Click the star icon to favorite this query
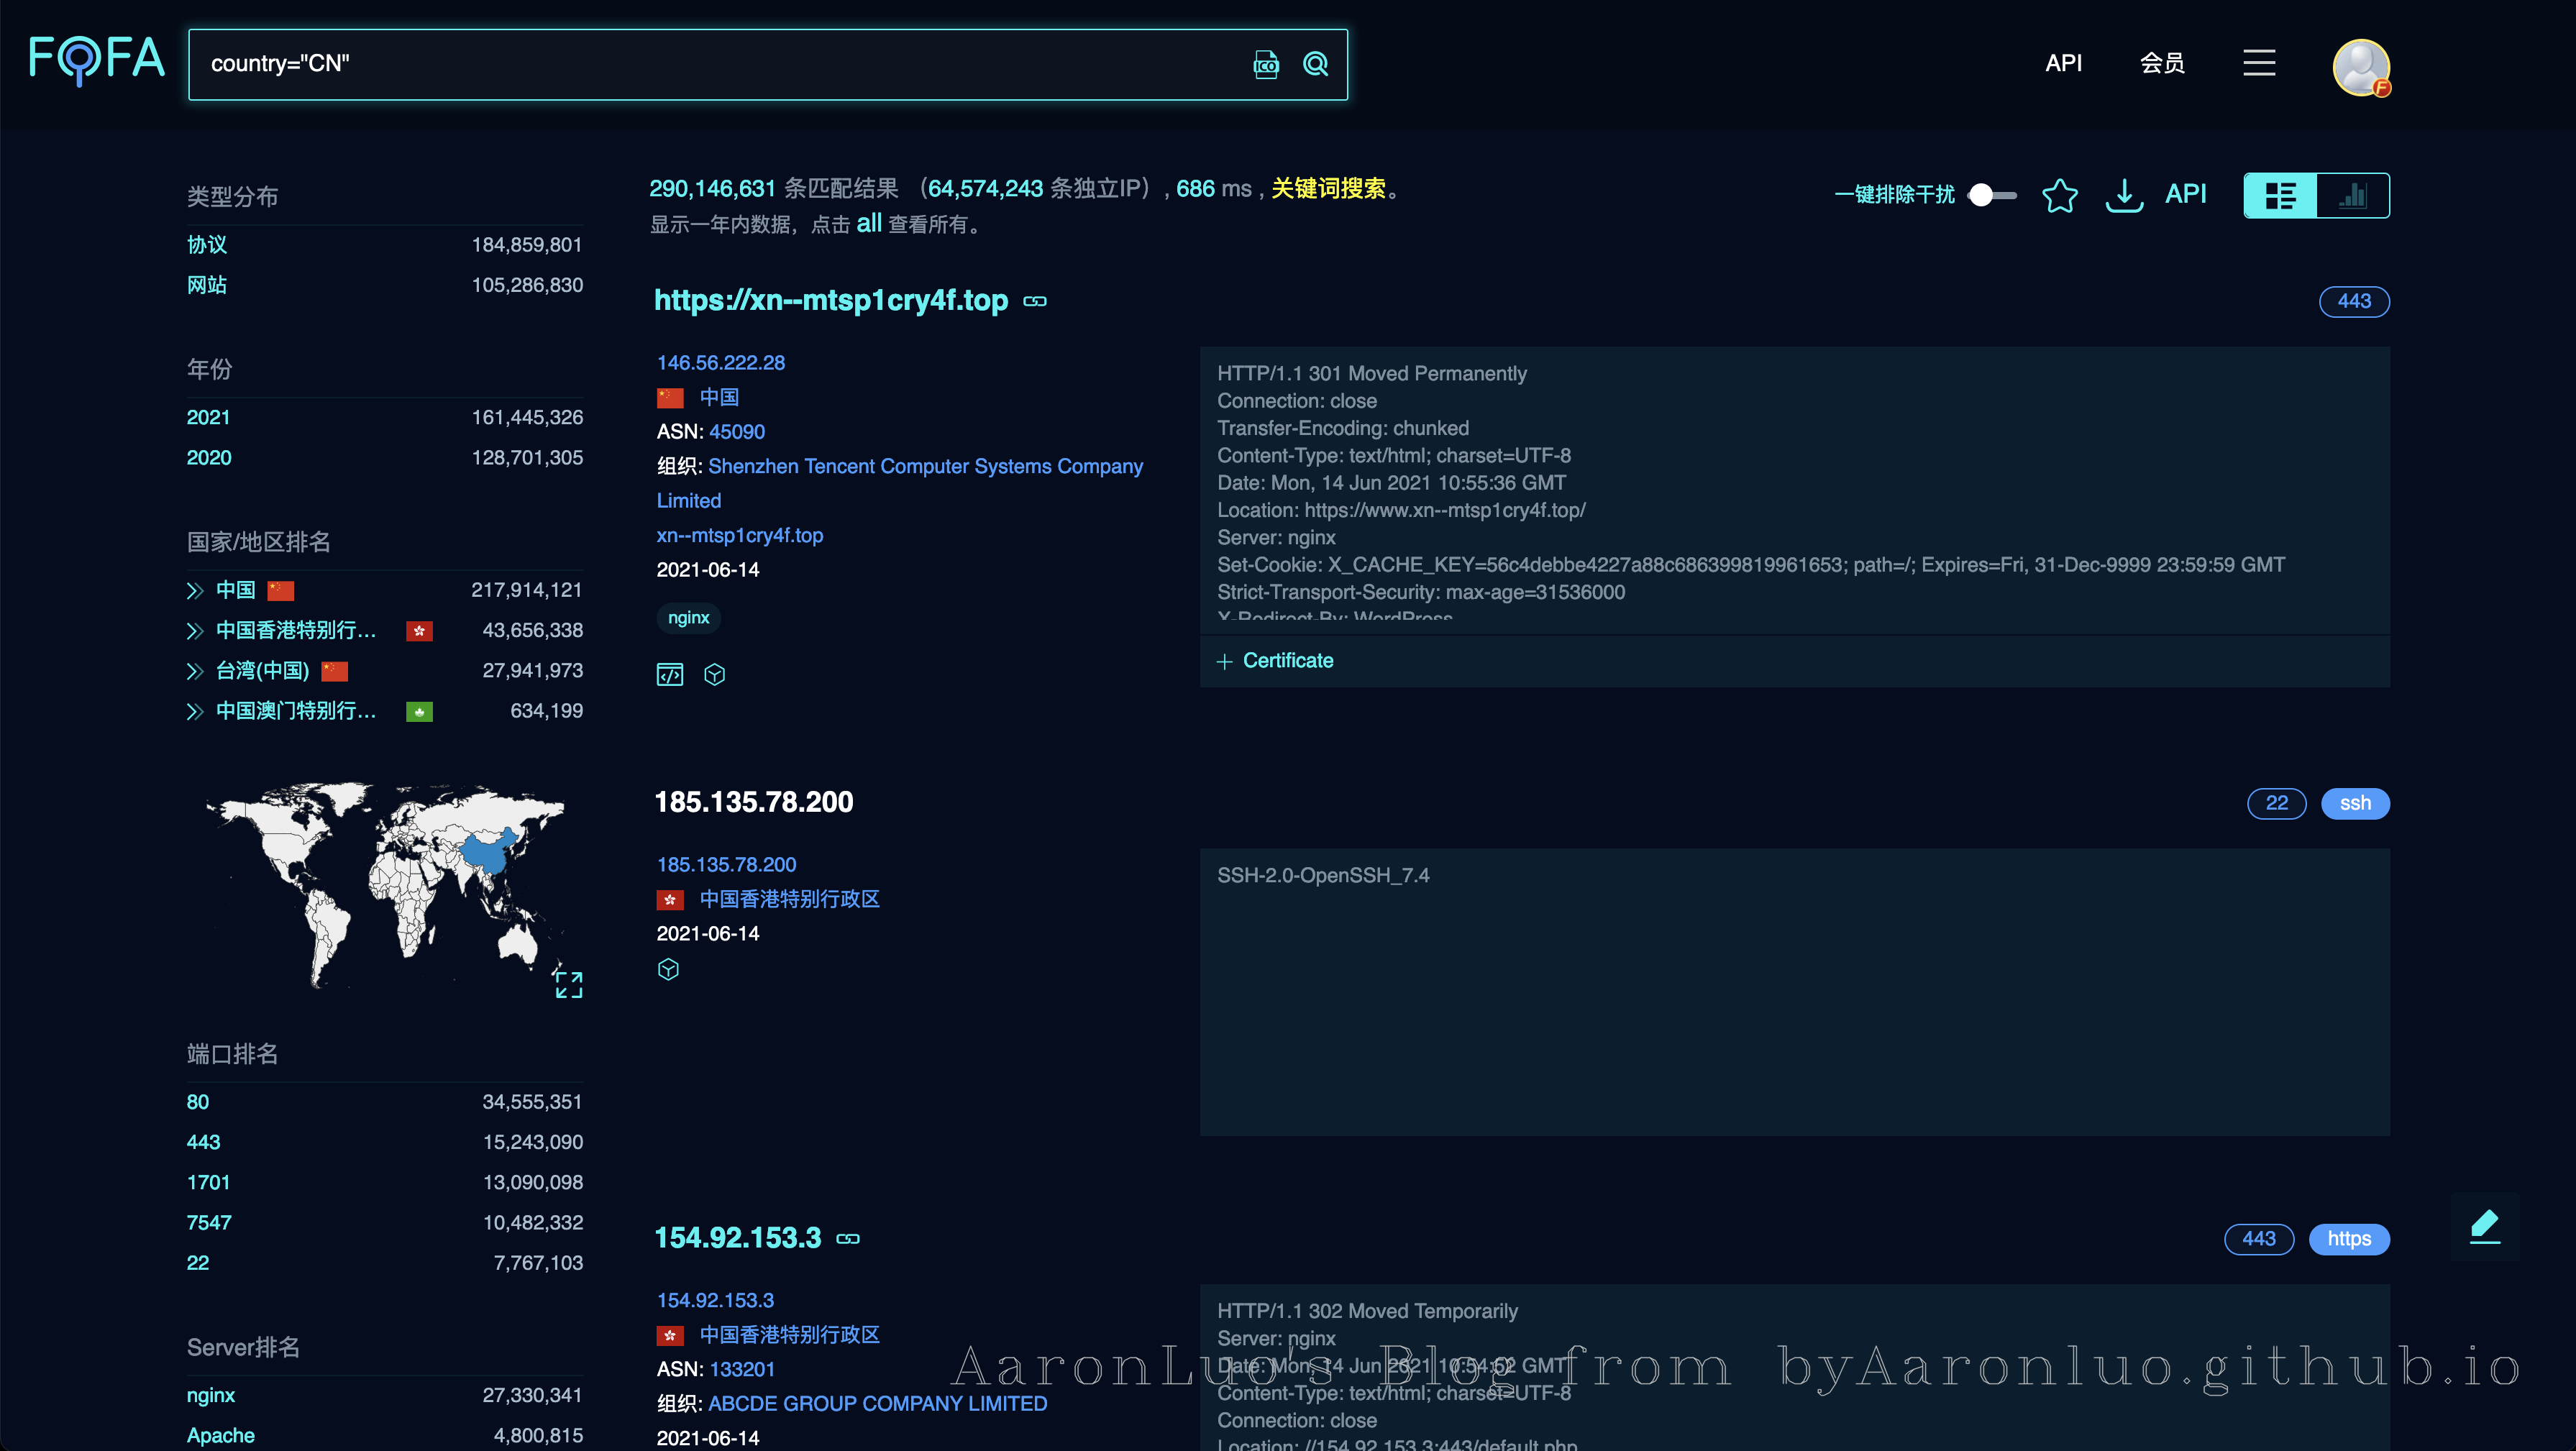The image size is (2576, 1451). coord(2059,195)
